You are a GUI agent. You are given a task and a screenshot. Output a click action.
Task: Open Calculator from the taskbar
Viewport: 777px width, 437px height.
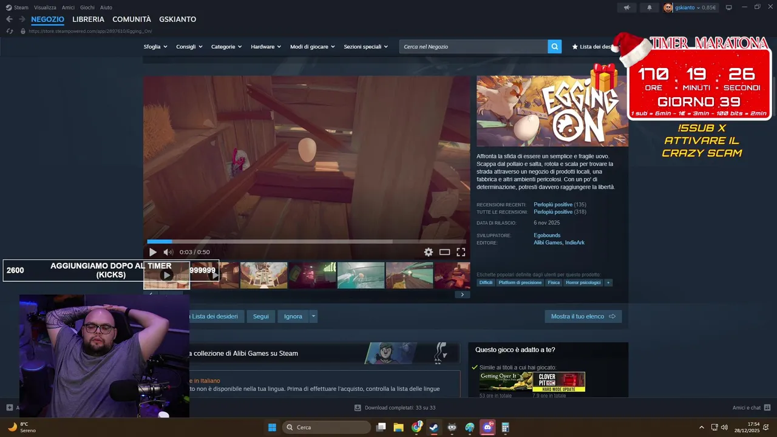pyautogui.click(x=505, y=427)
